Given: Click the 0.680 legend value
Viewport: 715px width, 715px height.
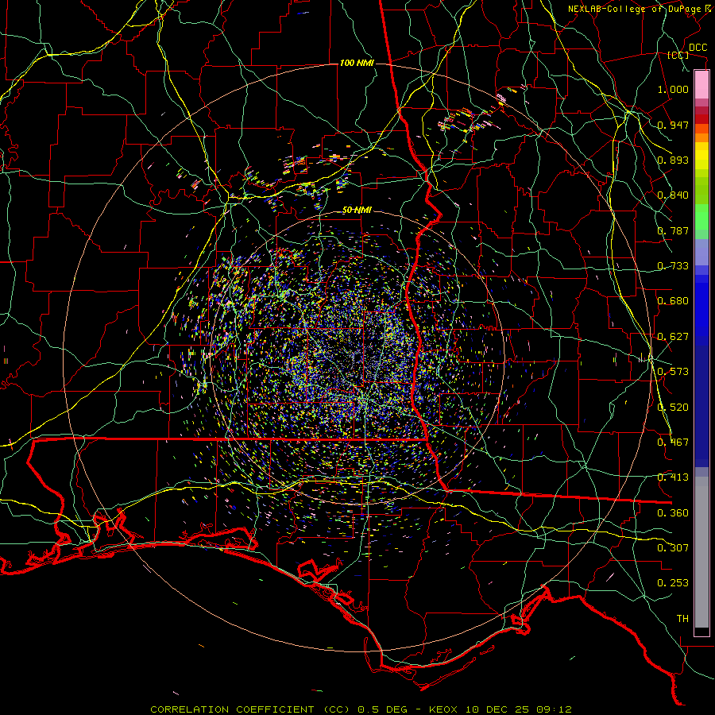Looking at the screenshot, I should pos(673,301).
